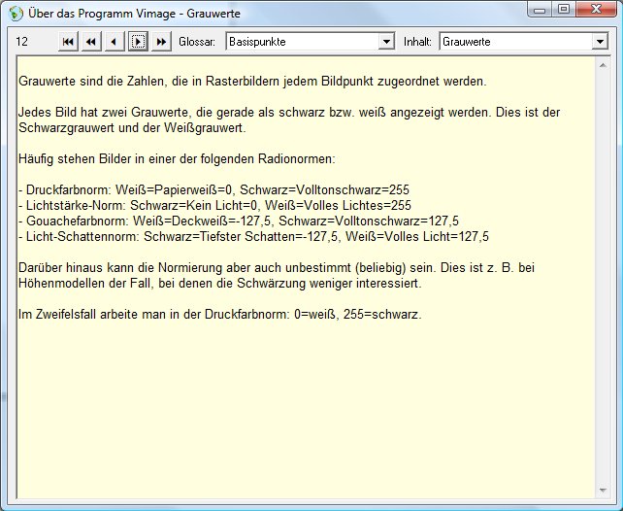Select the Basispunkte glossary combo field

[x=301, y=43]
